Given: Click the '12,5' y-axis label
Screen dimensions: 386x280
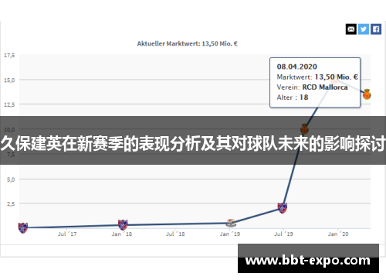Looking at the screenshot, I should (9, 104).
